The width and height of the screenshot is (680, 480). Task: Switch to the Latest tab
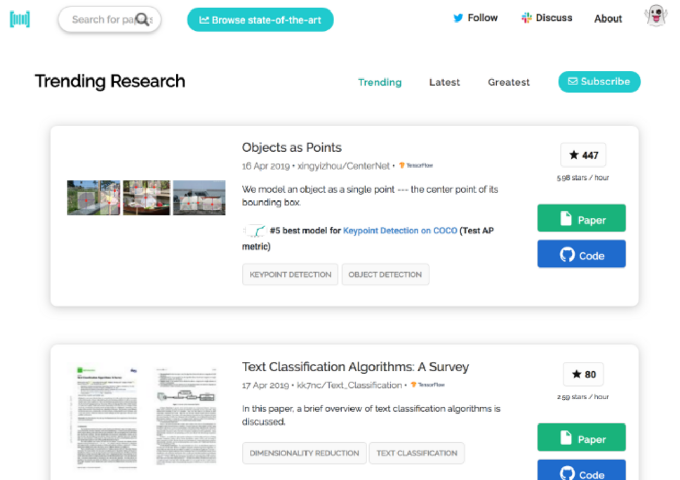[444, 82]
